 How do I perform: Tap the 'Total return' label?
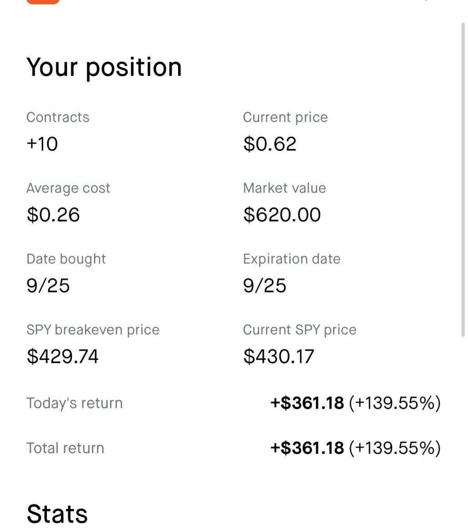point(65,448)
